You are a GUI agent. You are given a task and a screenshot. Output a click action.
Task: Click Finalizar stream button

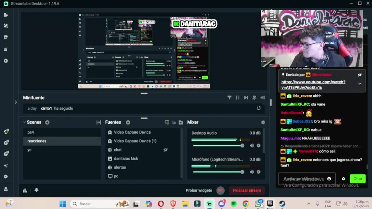coord(247,190)
